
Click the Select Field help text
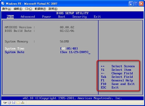(x=122, y=77)
